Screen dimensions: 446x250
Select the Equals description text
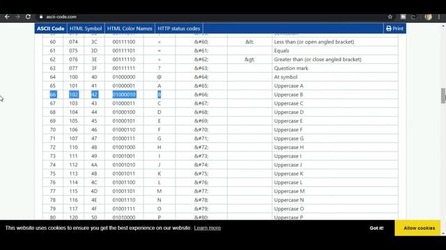click(282, 51)
